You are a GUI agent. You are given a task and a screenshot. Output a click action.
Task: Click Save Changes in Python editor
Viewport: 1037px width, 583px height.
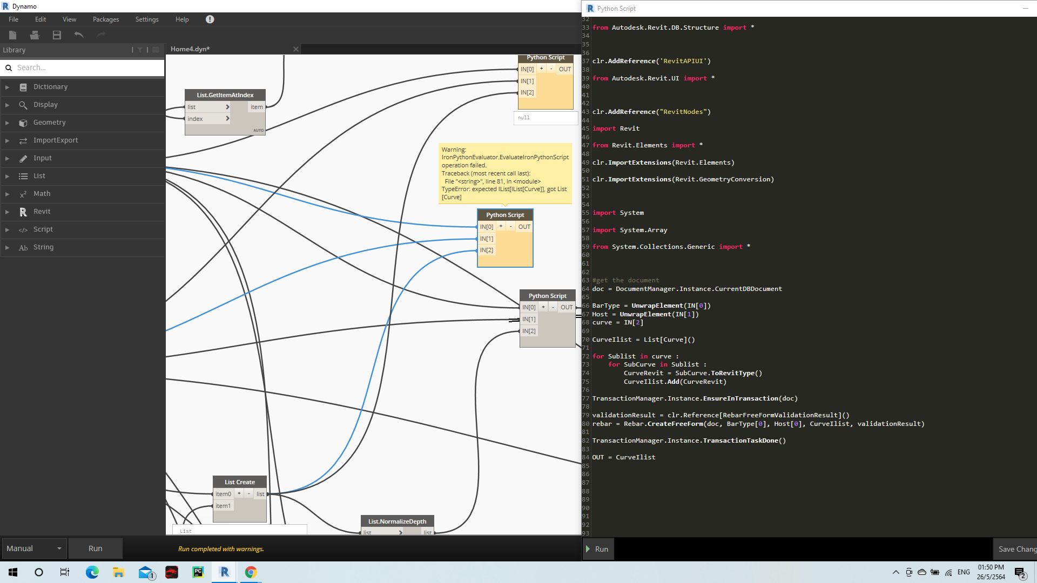1015,549
